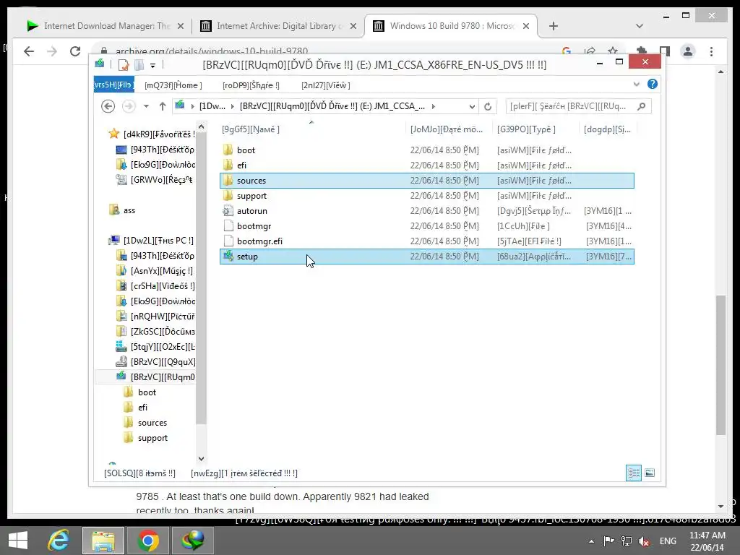
Task: Select the bootmgr file
Action: pos(426,226)
